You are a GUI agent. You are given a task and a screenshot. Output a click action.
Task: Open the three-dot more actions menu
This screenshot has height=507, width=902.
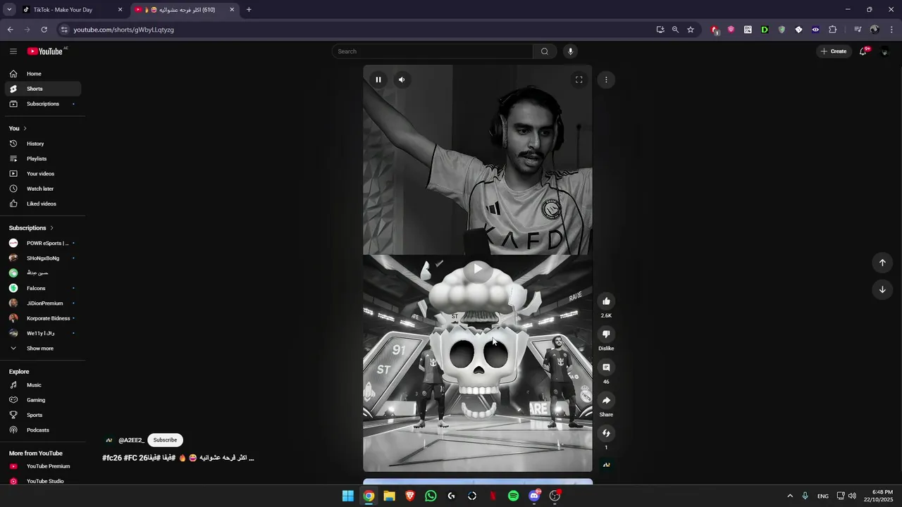606,80
